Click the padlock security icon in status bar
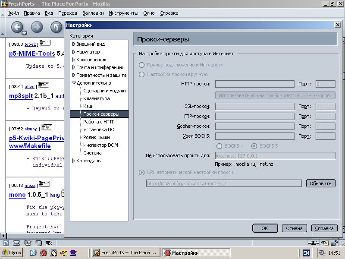Image resolution: width=345 pixels, height=259 pixels. tap(335, 243)
